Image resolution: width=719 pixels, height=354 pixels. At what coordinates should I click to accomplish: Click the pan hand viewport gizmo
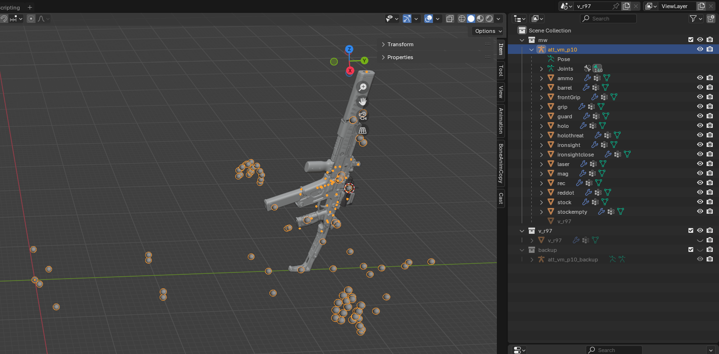(363, 101)
